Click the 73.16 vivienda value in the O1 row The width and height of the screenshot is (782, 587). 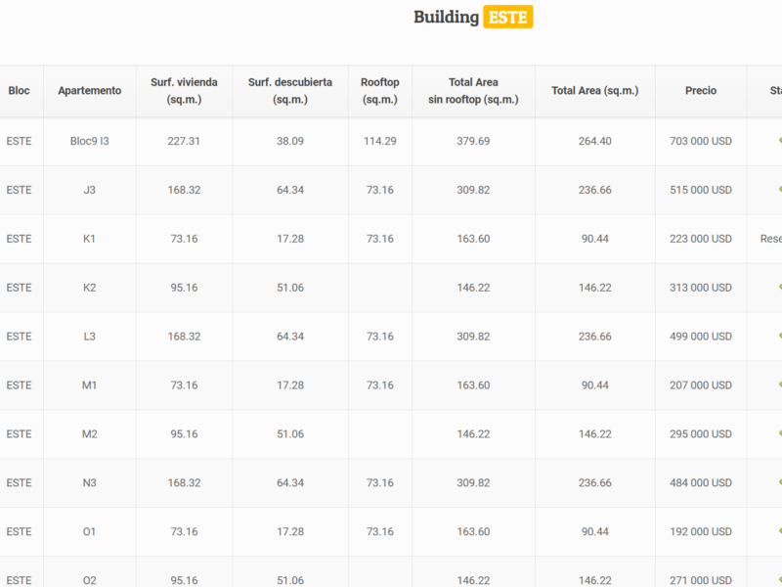[184, 532]
